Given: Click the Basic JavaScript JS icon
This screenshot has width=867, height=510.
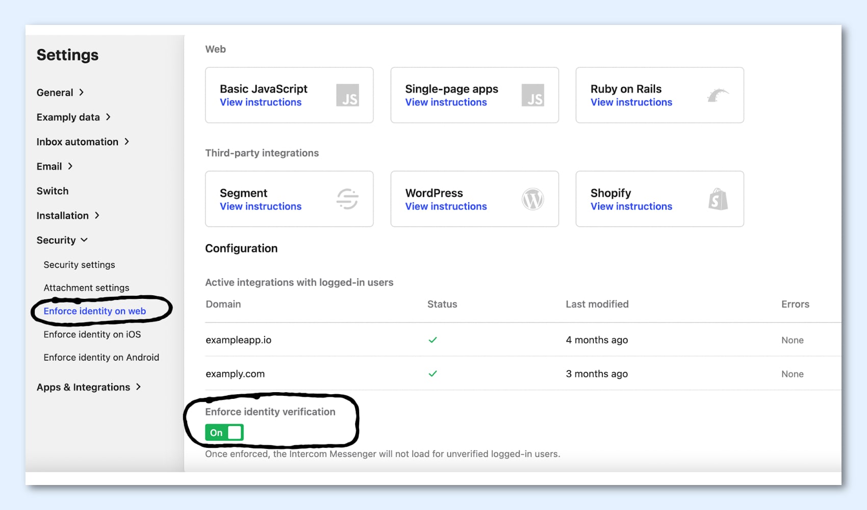Looking at the screenshot, I should 347,95.
